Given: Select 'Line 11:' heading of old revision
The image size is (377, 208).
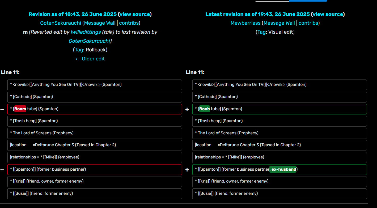Looking at the screenshot, I should point(10,72).
